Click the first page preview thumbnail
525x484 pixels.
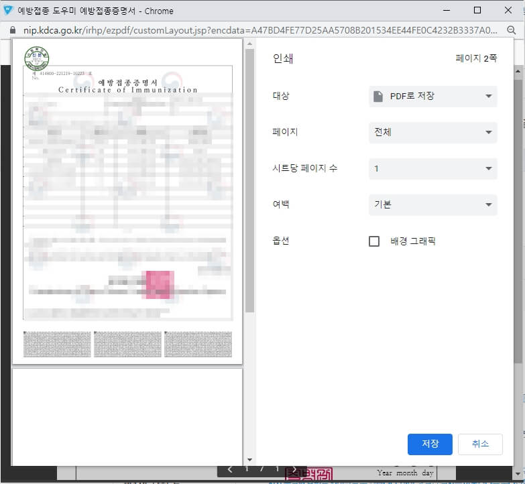coord(127,201)
